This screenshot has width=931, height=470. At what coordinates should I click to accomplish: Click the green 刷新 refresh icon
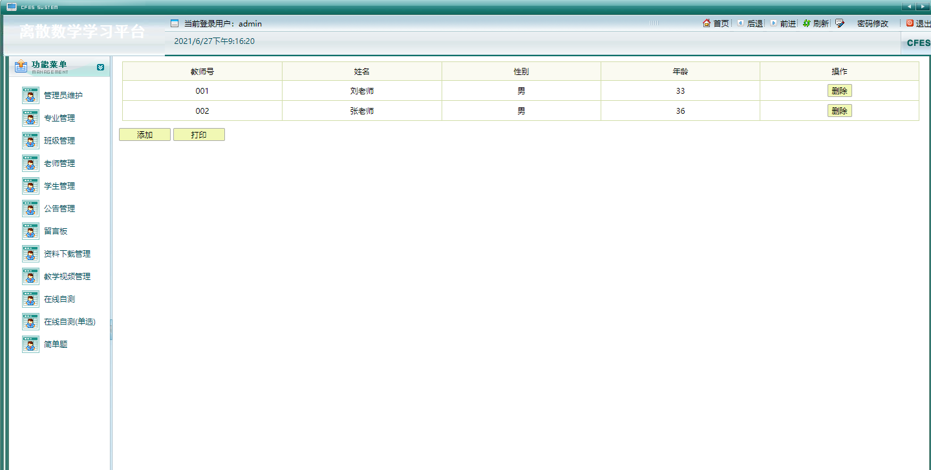[x=807, y=23]
